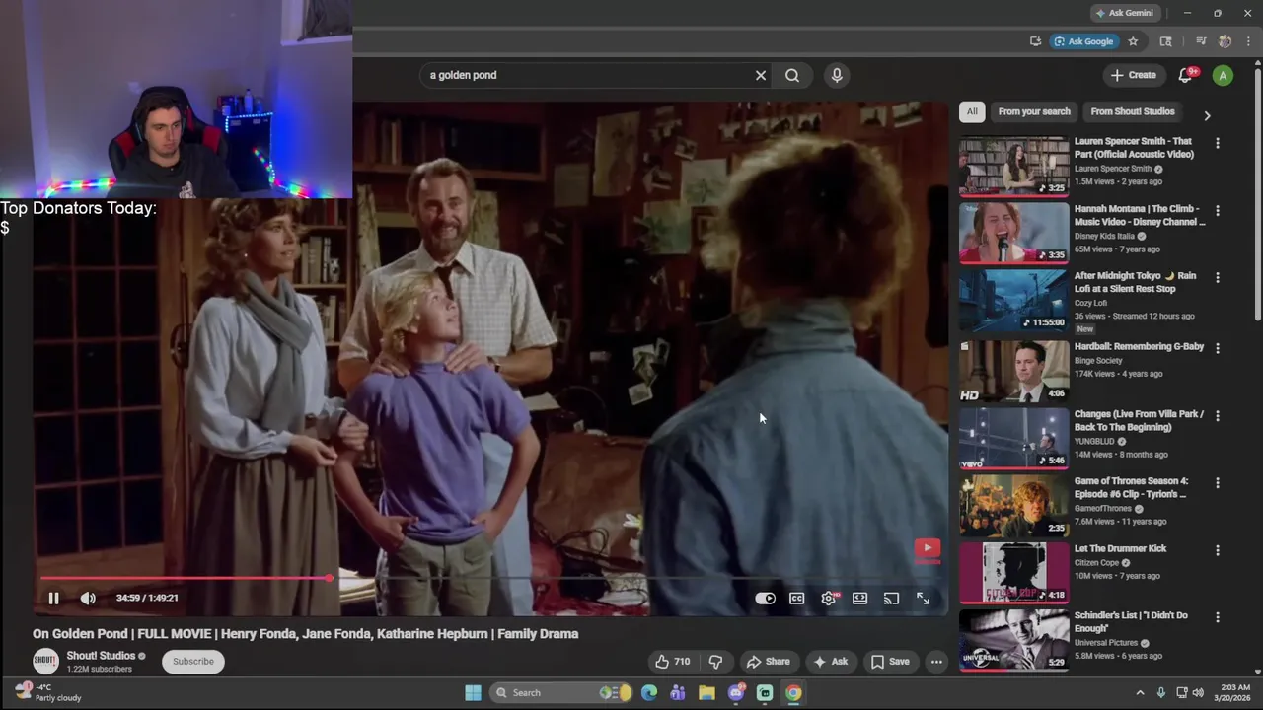Open 'After Midnight Tokyo' lofi stream thumbnail
The image size is (1263, 710).
(1013, 300)
